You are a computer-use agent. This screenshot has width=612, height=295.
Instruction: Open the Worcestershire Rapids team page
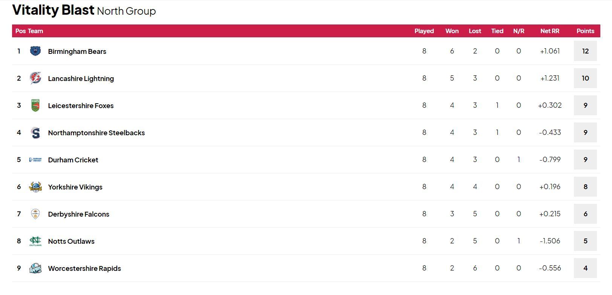tap(84, 268)
